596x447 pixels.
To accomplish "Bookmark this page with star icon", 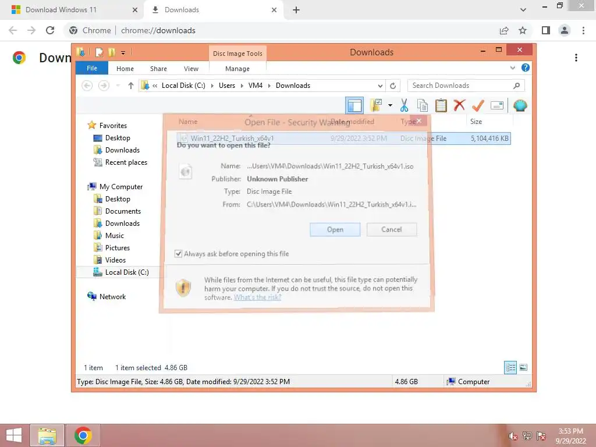I will tap(523, 30).
